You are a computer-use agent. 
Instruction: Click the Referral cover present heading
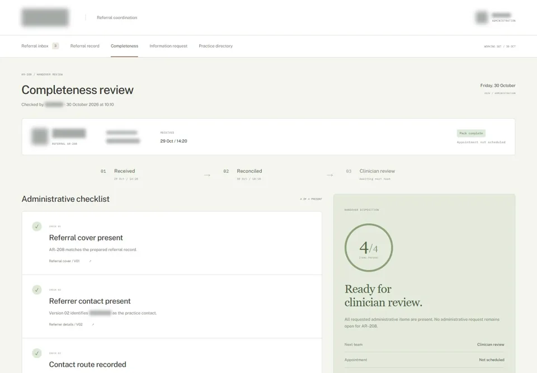tap(86, 238)
